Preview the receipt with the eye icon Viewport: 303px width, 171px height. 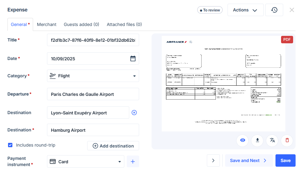[243, 140]
